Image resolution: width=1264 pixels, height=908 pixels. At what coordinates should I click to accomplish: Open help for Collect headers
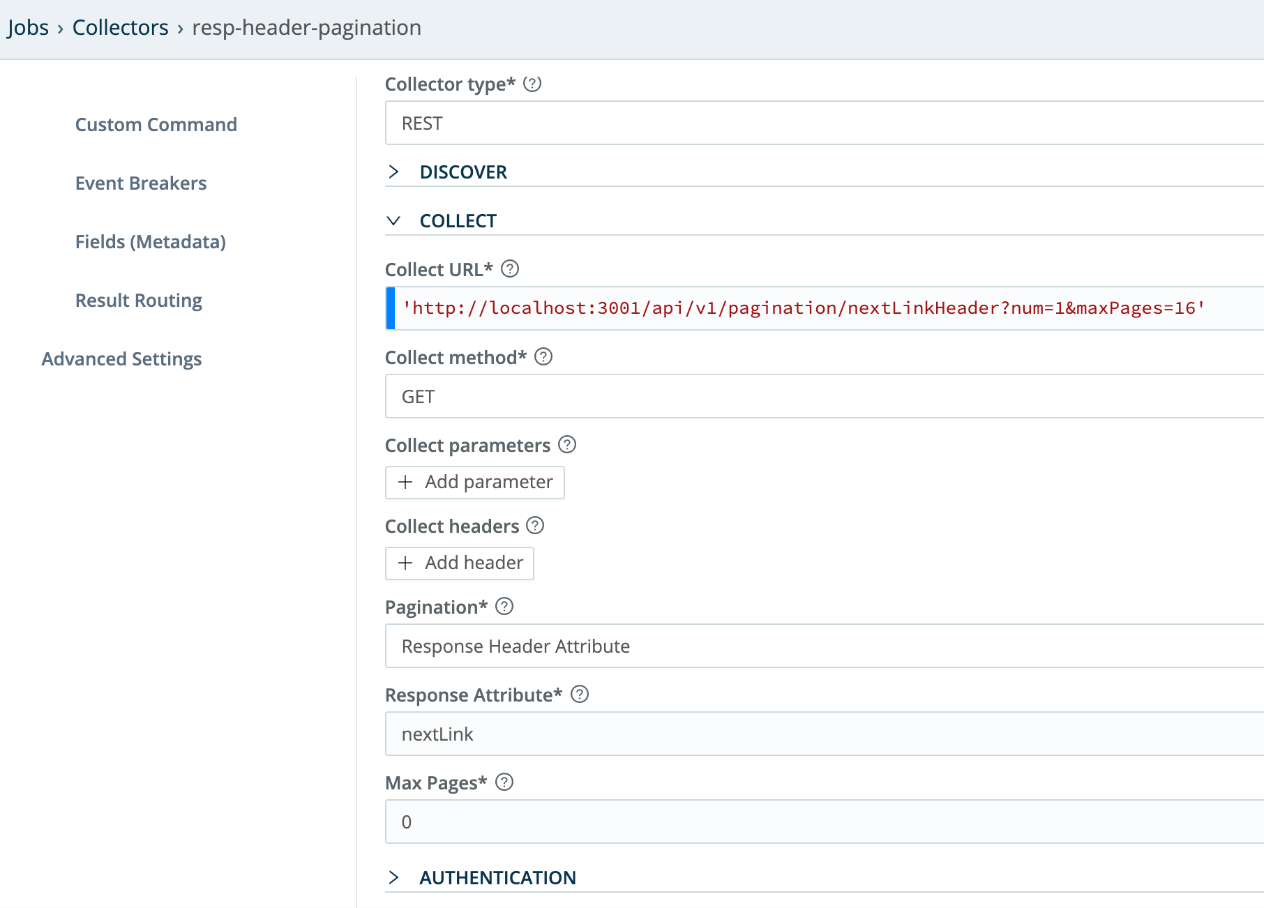click(x=536, y=526)
